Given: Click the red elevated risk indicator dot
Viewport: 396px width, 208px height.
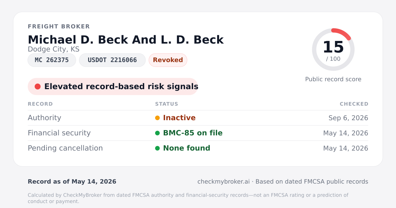Looking at the screenshot, I should click(38, 87).
